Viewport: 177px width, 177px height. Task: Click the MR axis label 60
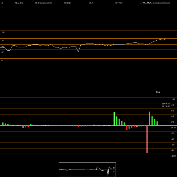[x=173, y=111]
